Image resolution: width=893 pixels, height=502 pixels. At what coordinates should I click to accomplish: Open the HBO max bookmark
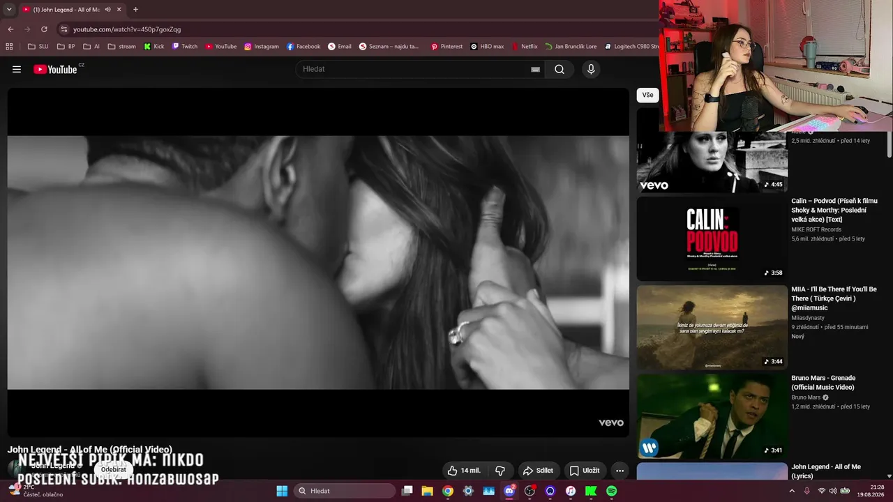pos(487,47)
